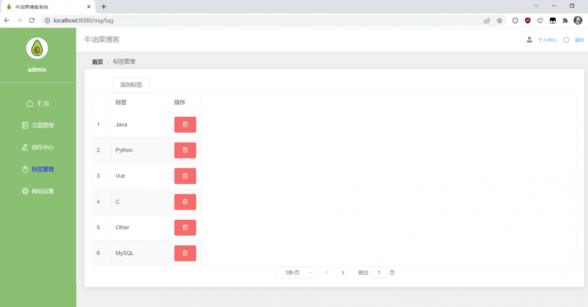This screenshot has width=588, height=307.
Task: Open 网站设置 in the sidebar
Action: 38,191
